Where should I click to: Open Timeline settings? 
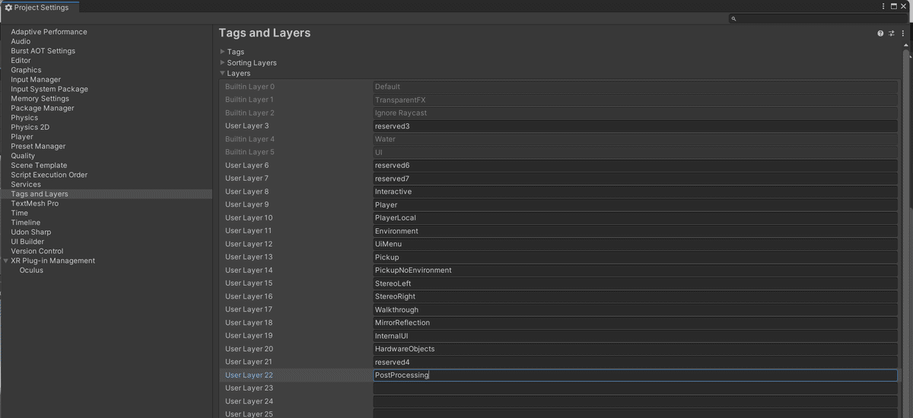click(x=25, y=222)
